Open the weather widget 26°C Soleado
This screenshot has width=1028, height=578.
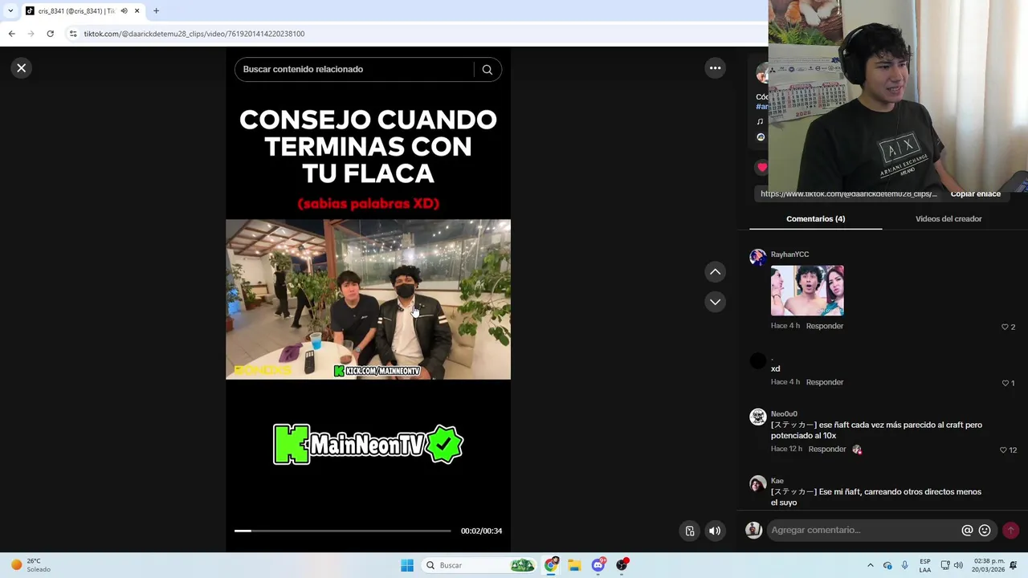[x=29, y=565]
